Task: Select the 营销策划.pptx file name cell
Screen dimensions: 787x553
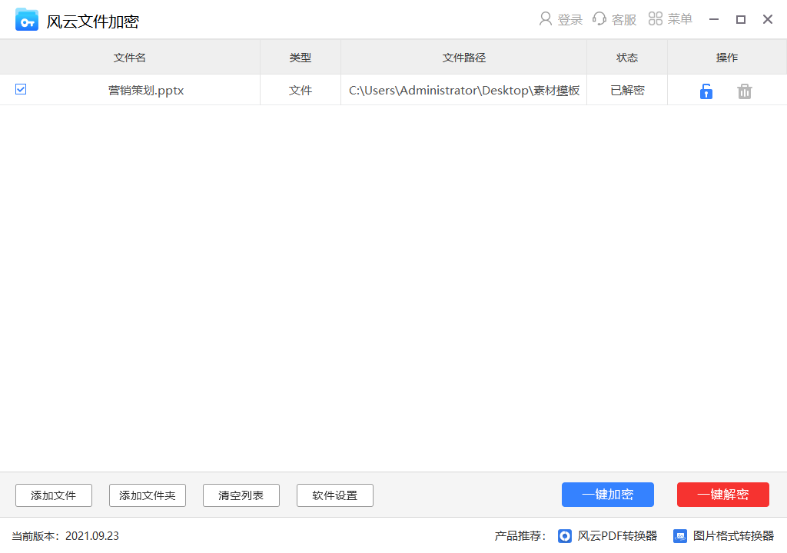Action: click(x=146, y=91)
